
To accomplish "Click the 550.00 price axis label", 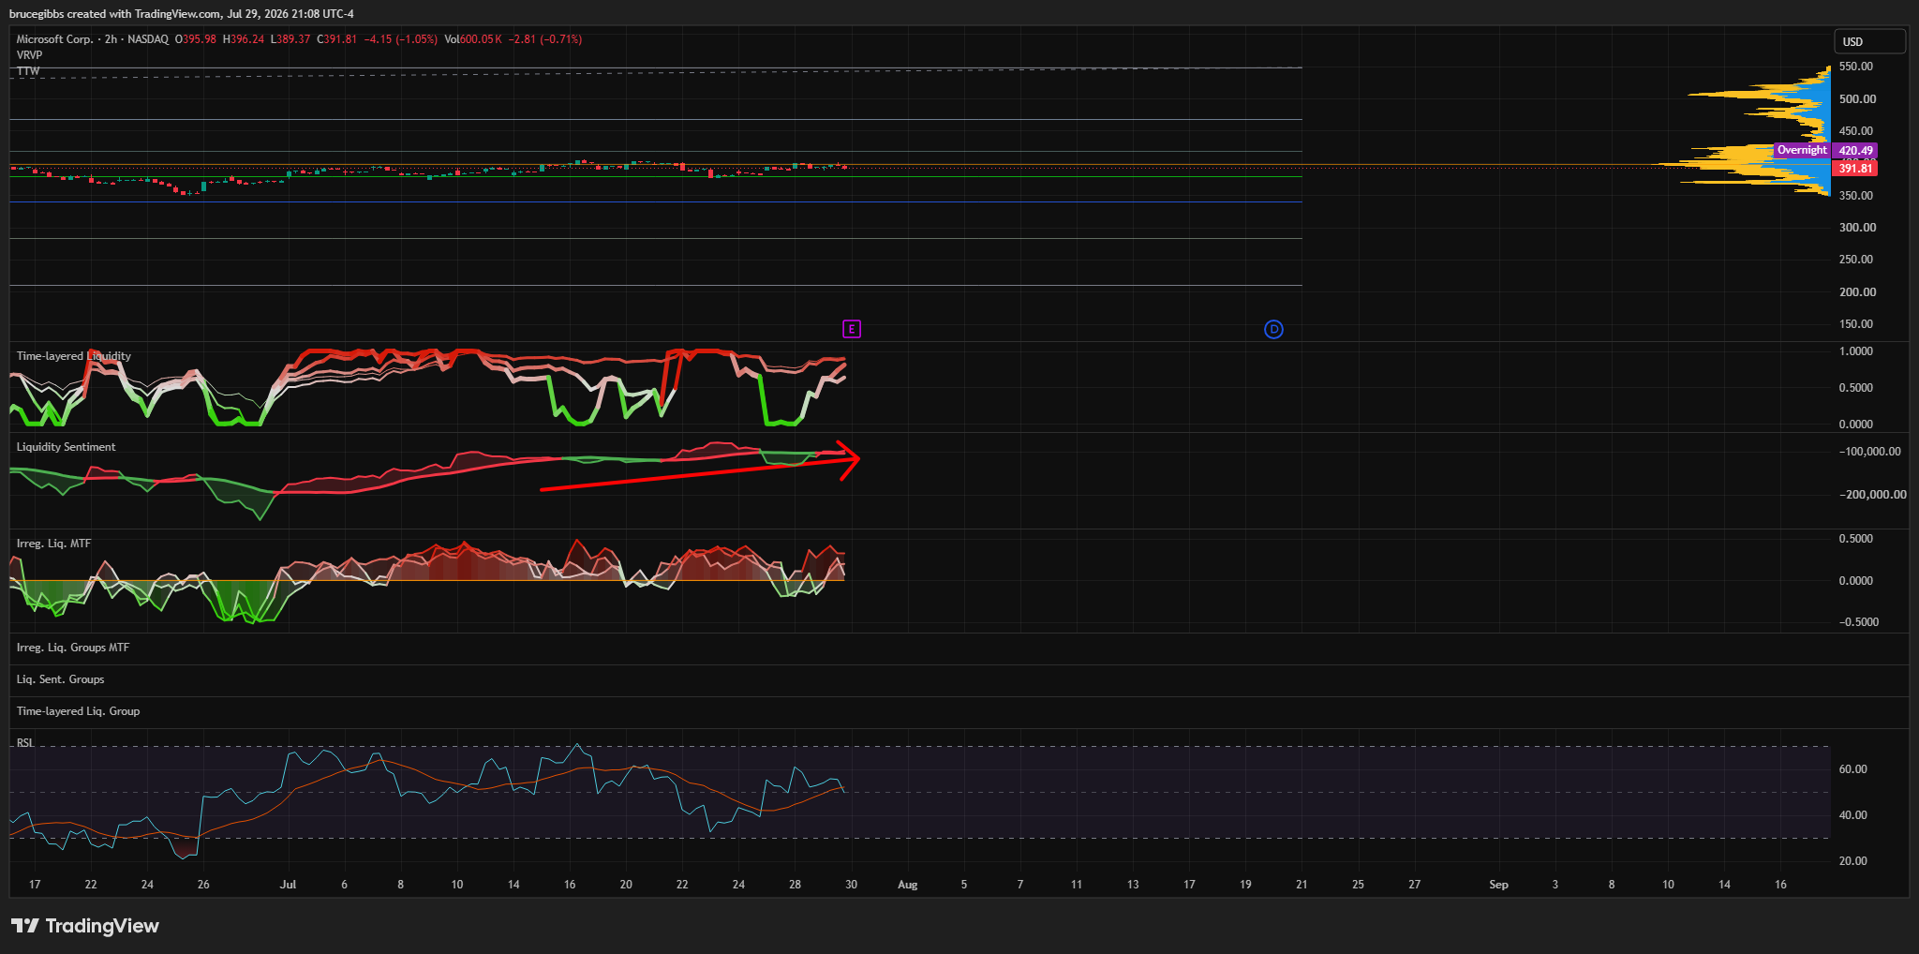I will pyautogui.click(x=1856, y=67).
